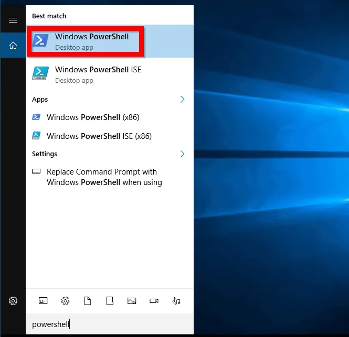349x337 pixels.
Task: Launch the Windows PowerShell best match result
Action: coord(110,41)
